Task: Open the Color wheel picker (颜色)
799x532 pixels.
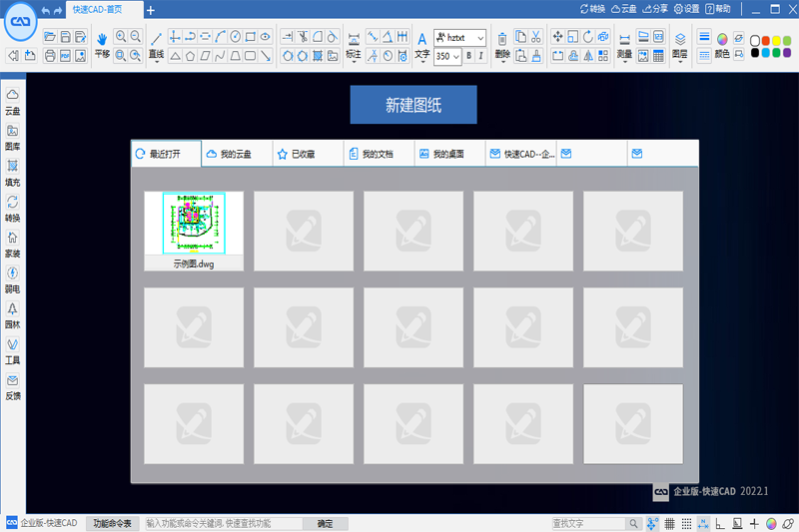Action: (x=722, y=45)
